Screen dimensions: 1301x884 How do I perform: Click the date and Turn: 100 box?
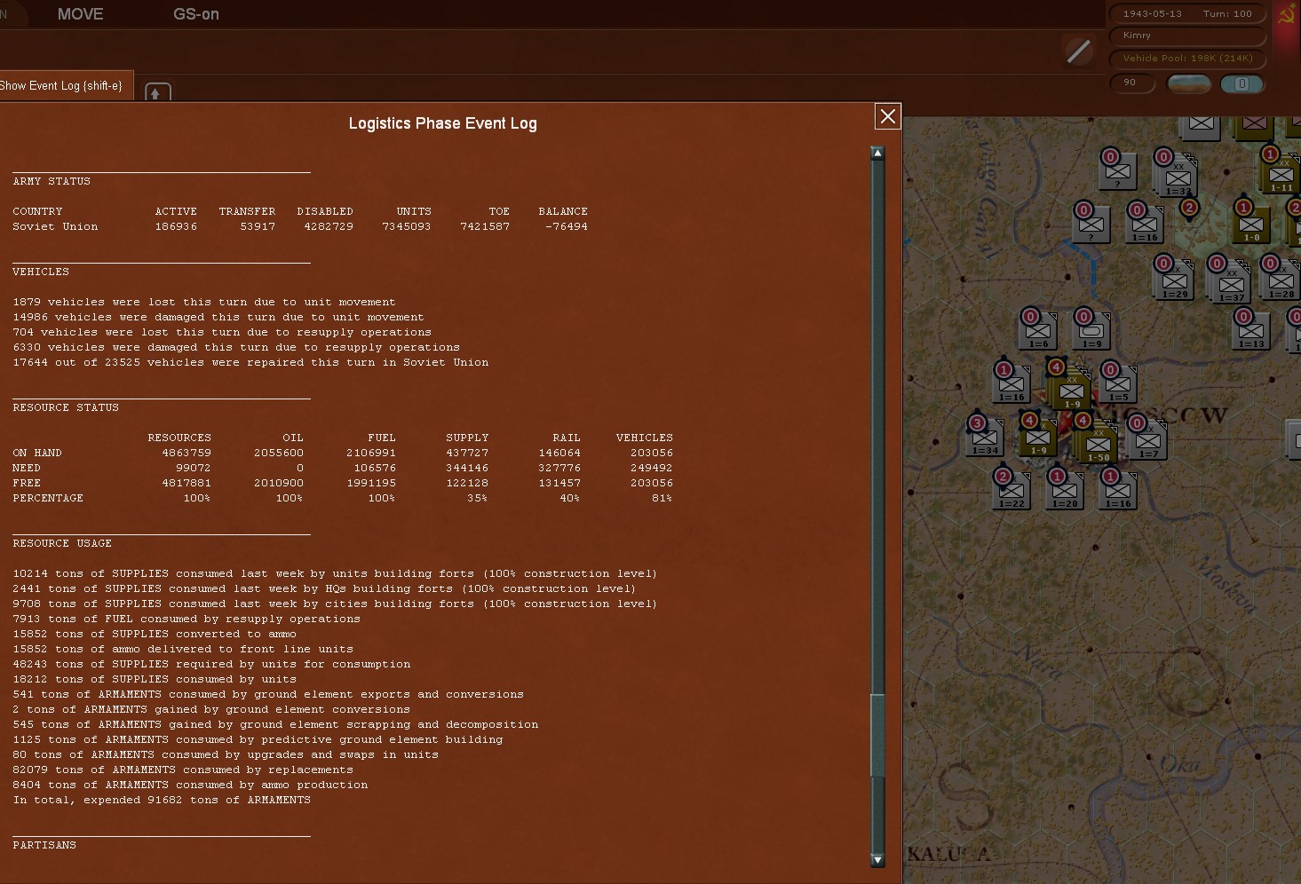1187,13
